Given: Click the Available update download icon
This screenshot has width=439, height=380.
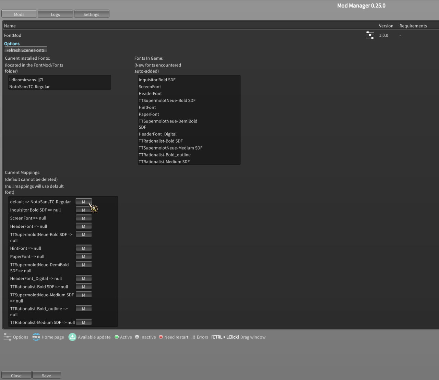Looking at the screenshot, I should (x=72, y=337).
